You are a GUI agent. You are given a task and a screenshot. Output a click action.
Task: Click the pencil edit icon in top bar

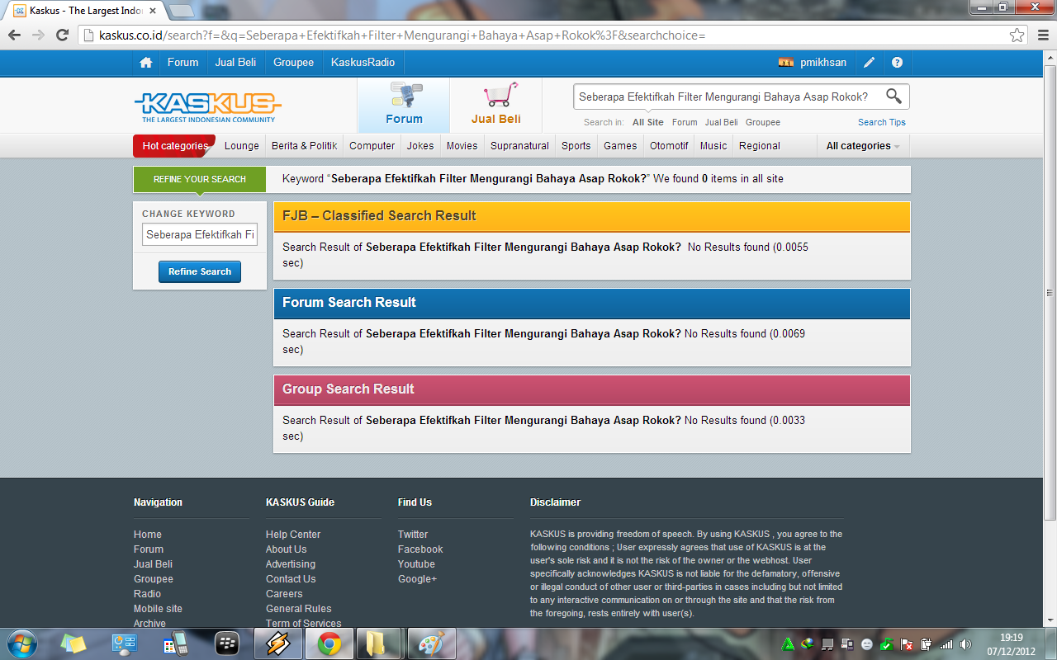click(x=870, y=63)
